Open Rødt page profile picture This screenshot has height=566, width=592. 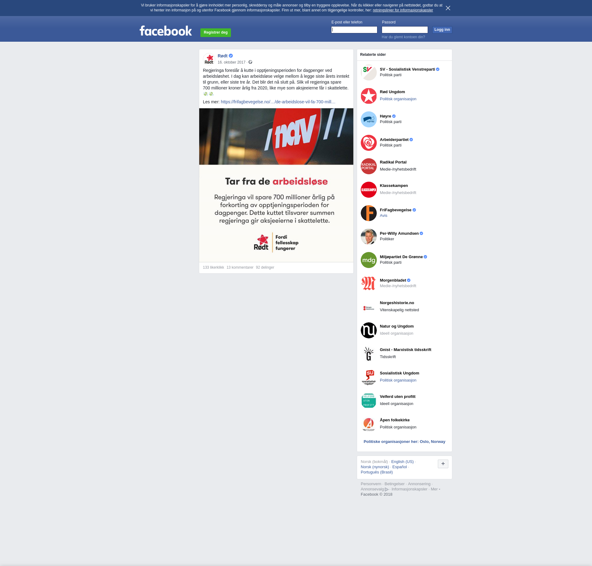tap(209, 59)
